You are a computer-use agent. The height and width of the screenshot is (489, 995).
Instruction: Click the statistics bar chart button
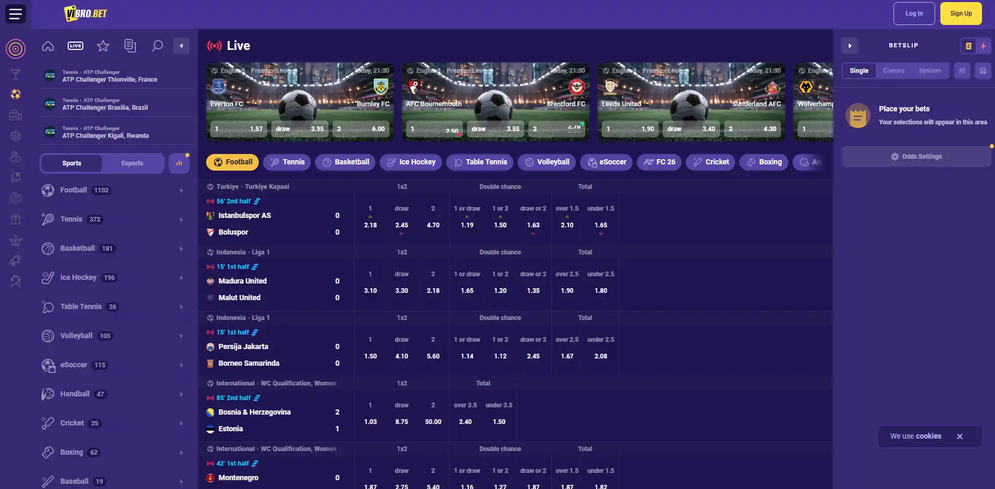[x=179, y=163]
